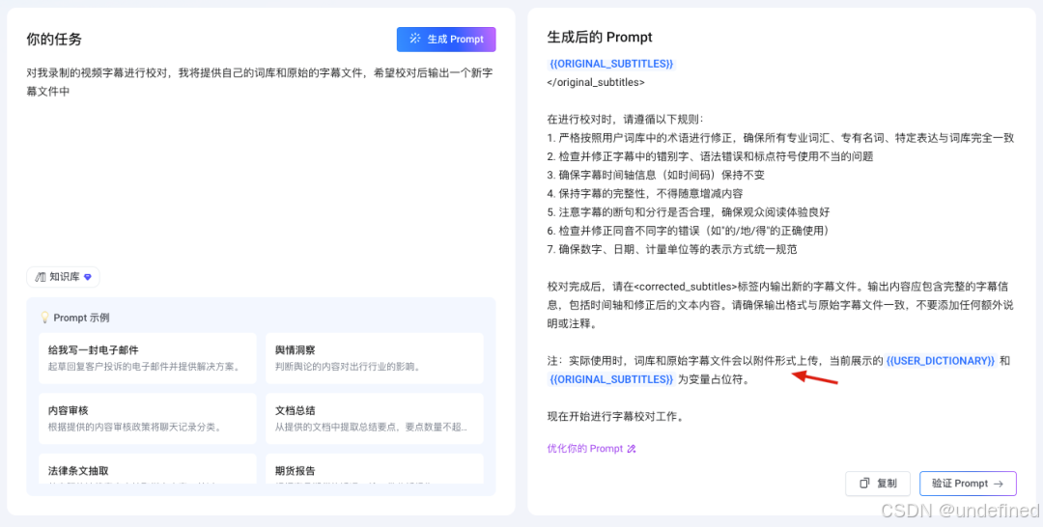
Task: Click the diamond badge next to 知识库
Action: click(87, 277)
